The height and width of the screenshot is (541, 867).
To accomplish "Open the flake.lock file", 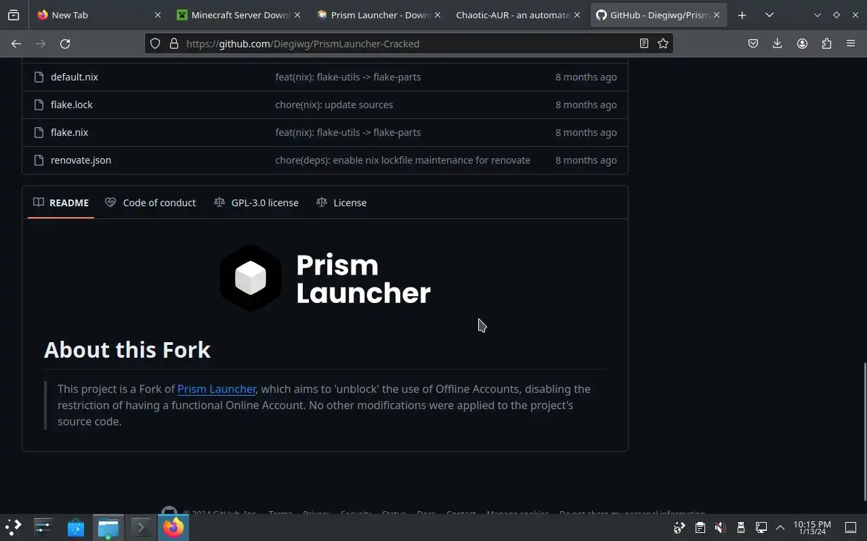I will click(x=72, y=105).
